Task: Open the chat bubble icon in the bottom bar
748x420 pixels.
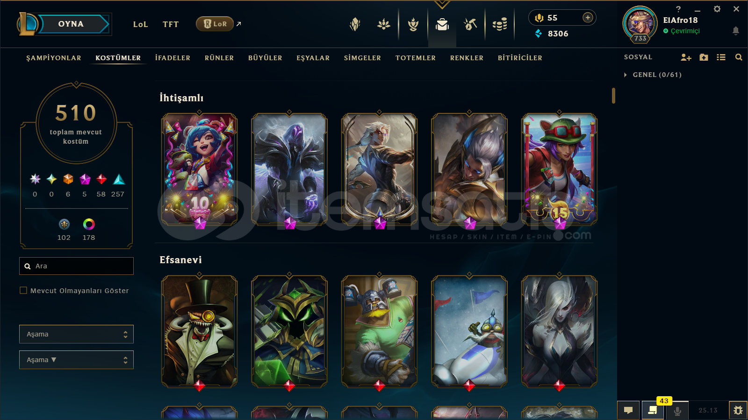Action: 628,410
